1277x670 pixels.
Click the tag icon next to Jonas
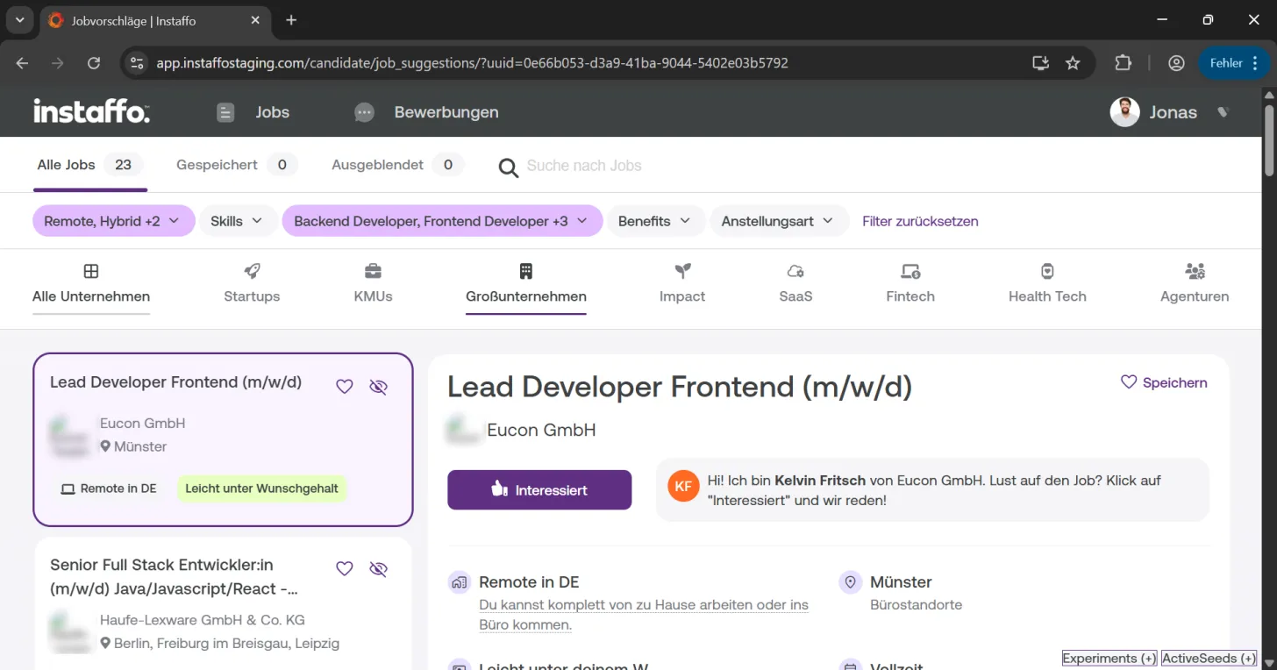[1223, 112]
